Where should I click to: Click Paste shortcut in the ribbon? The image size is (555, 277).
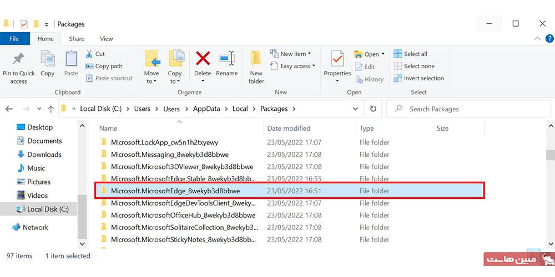click(109, 78)
